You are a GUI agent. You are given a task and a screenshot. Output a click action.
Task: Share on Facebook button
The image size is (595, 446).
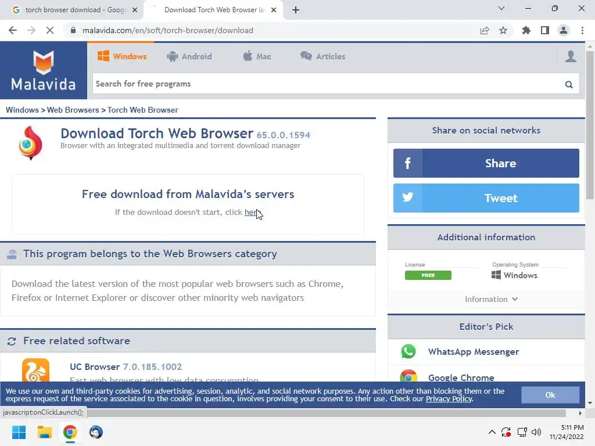(x=486, y=163)
